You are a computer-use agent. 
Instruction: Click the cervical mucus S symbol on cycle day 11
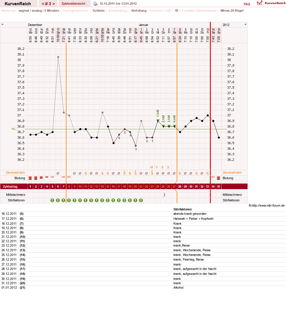[86, 173]
